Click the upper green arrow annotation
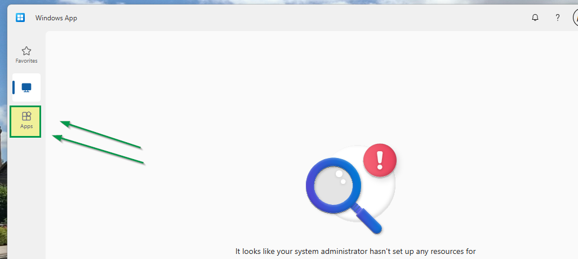 click(x=101, y=135)
